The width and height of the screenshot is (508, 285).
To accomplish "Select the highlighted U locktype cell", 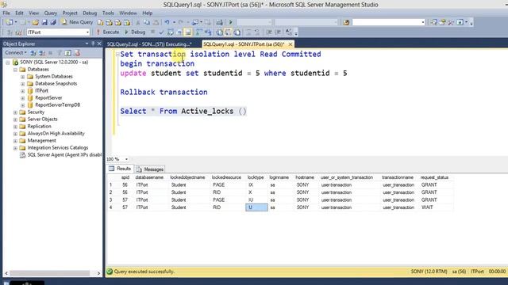I will [256, 207].
